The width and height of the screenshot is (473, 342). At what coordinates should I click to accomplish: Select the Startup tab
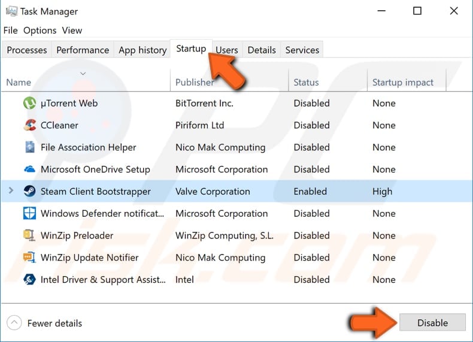click(191, 49)
